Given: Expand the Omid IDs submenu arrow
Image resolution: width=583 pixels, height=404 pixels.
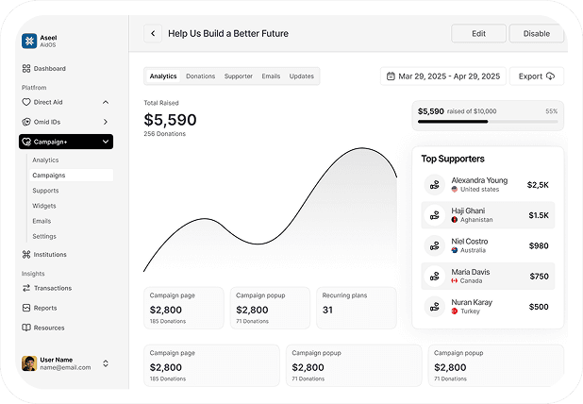Looking at the screenshot, I should pyautogui.click(x=105, y=122).
